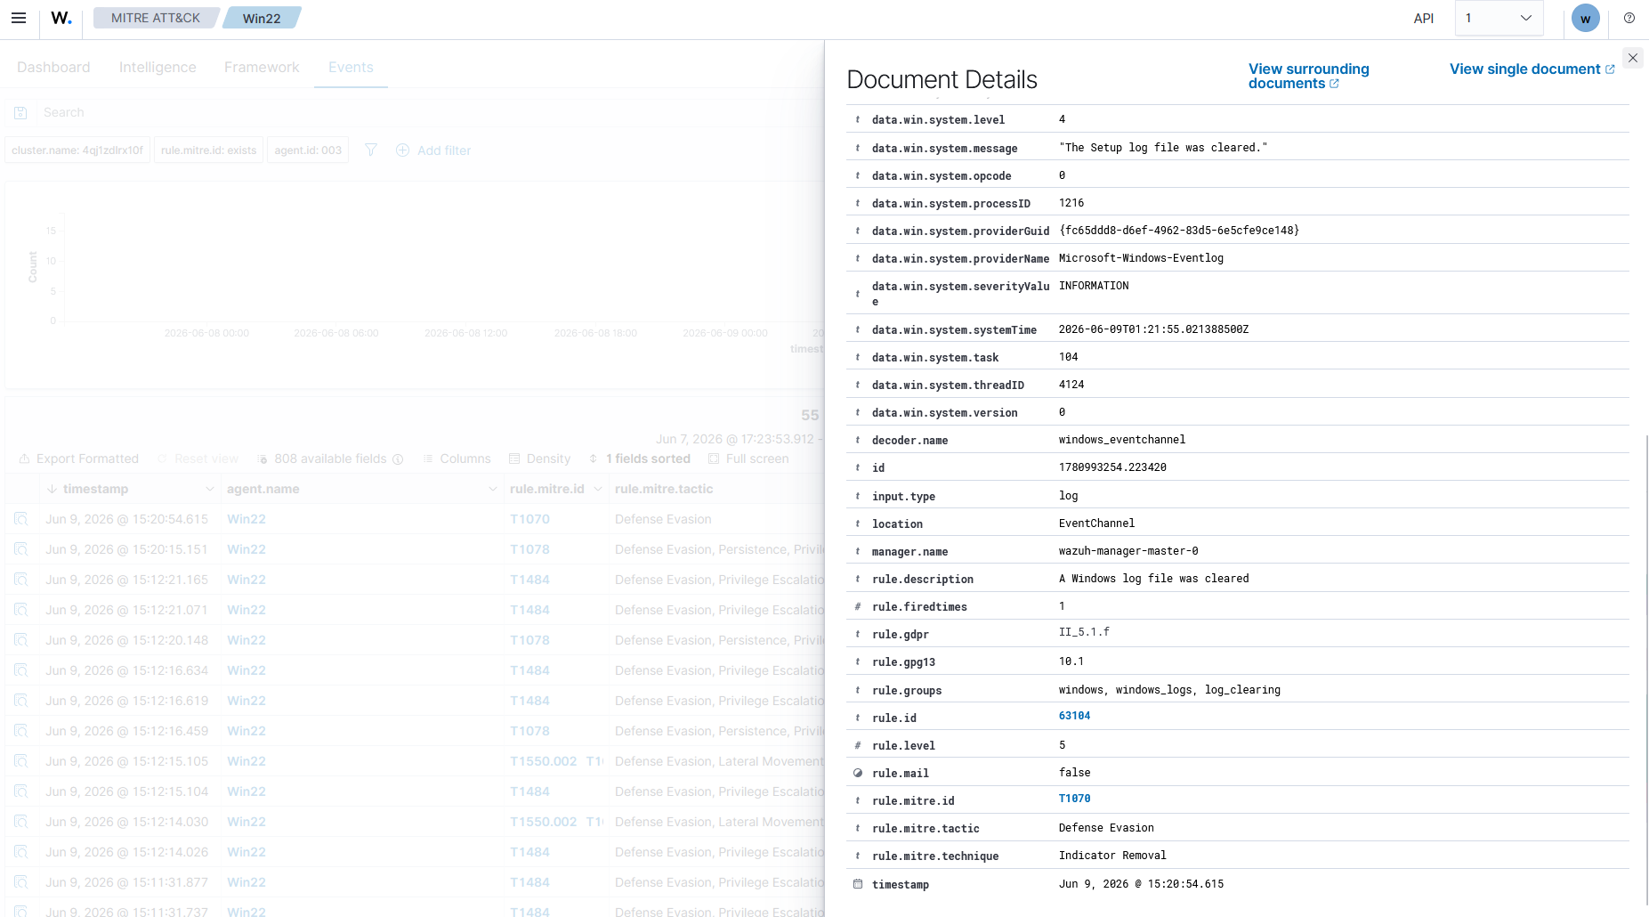1649x917 pixels.
Task: Open the Columns selector
Action: [457, 458]
